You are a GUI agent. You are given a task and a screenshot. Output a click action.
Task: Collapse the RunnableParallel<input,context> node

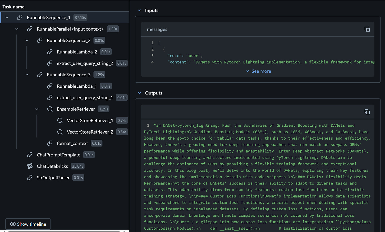pyautogui.click(x=17, y=29)
